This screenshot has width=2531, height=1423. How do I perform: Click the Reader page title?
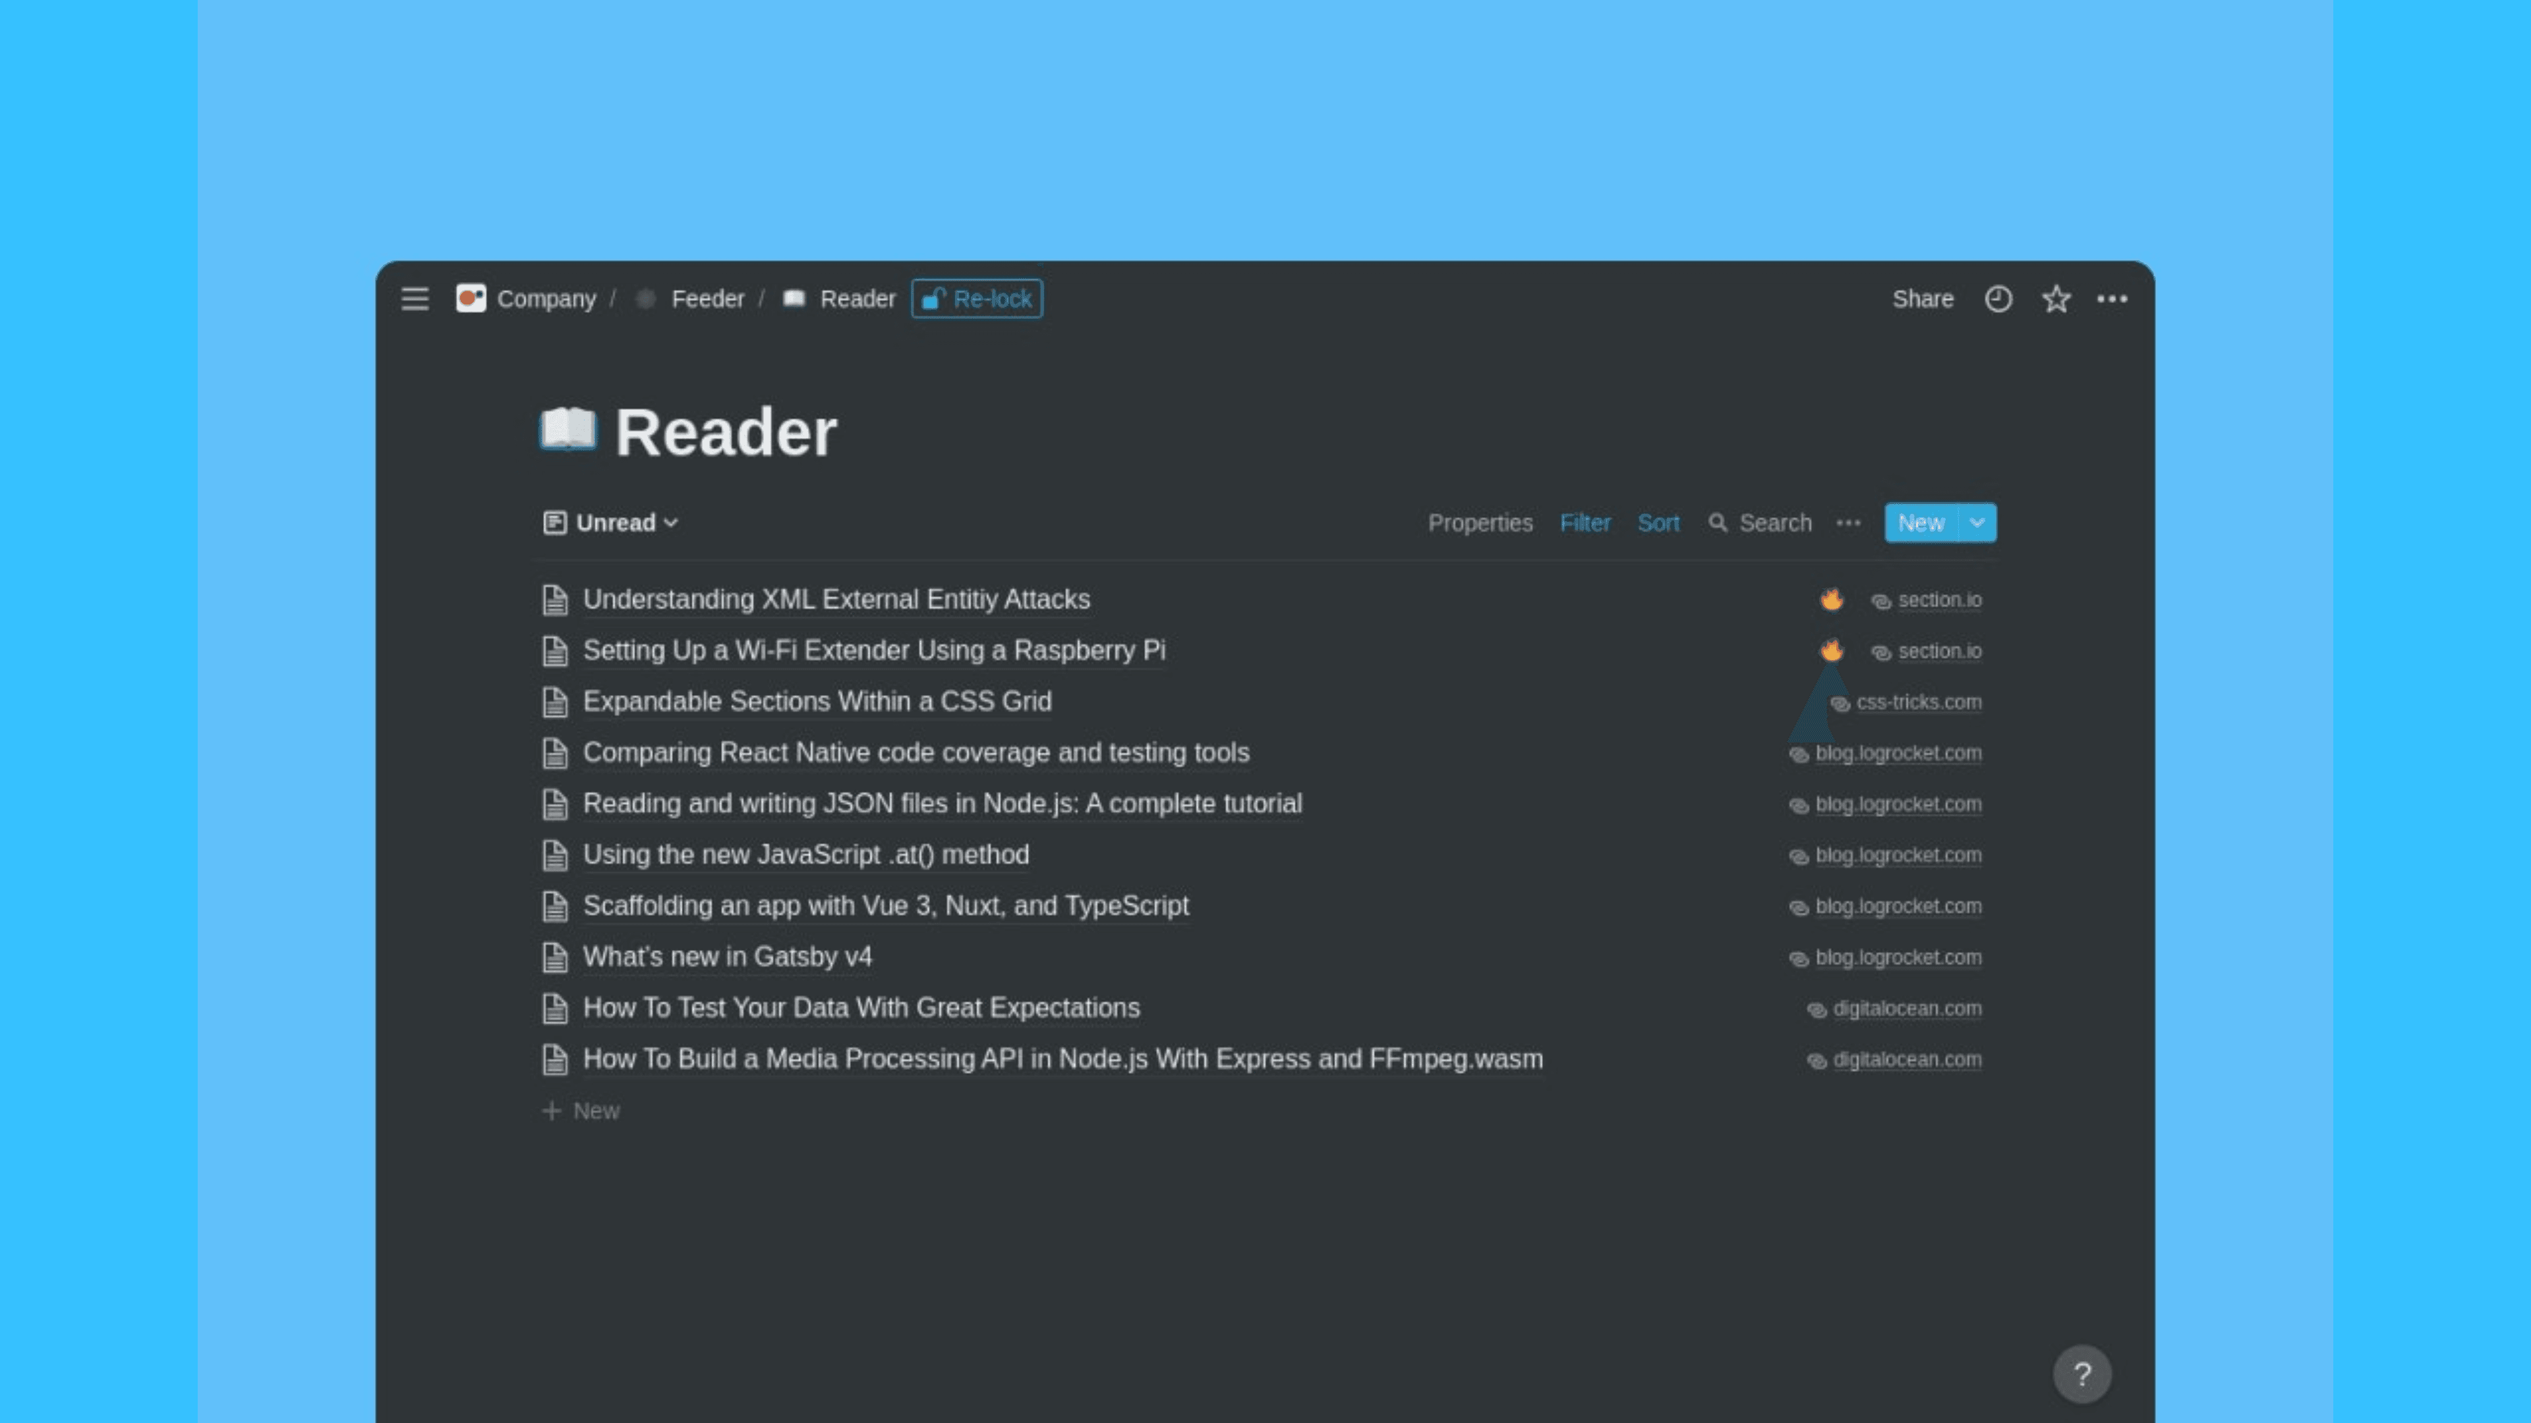tap(725, 432)
